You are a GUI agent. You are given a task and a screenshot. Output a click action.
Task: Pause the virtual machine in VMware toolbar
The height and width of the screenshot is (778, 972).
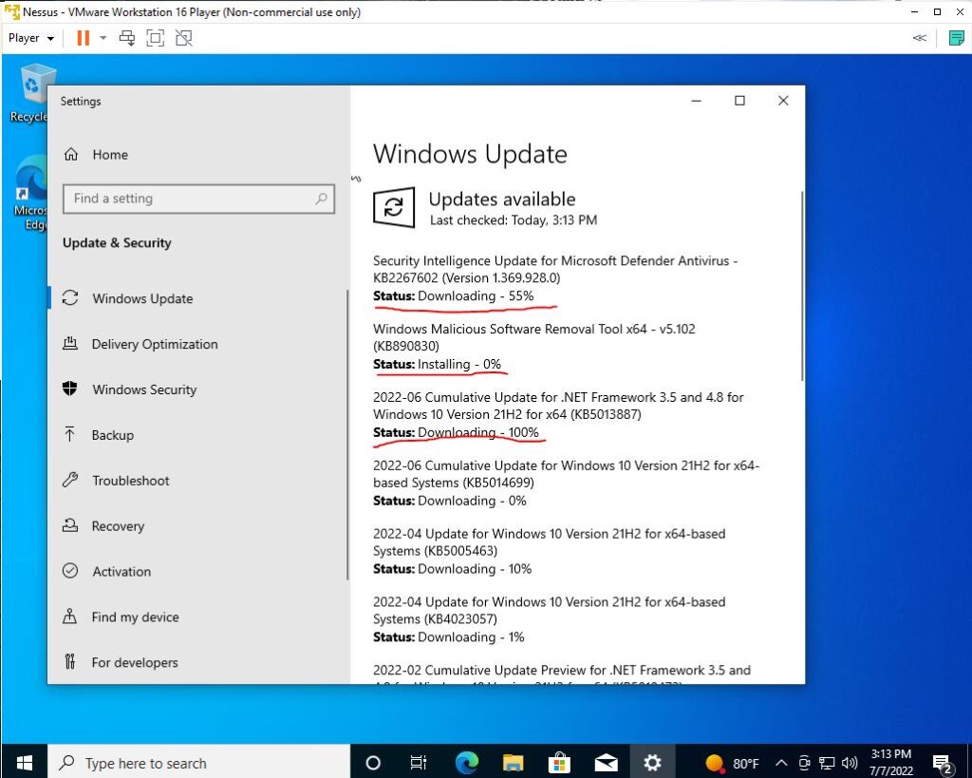pos(84,38)
